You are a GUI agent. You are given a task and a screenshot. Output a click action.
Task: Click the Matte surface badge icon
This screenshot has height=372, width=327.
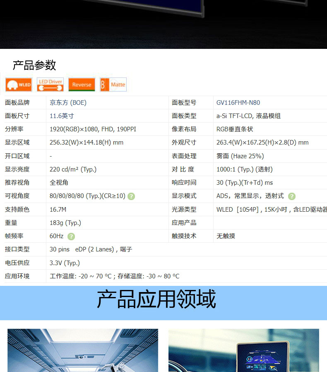[x=113, y=85]
